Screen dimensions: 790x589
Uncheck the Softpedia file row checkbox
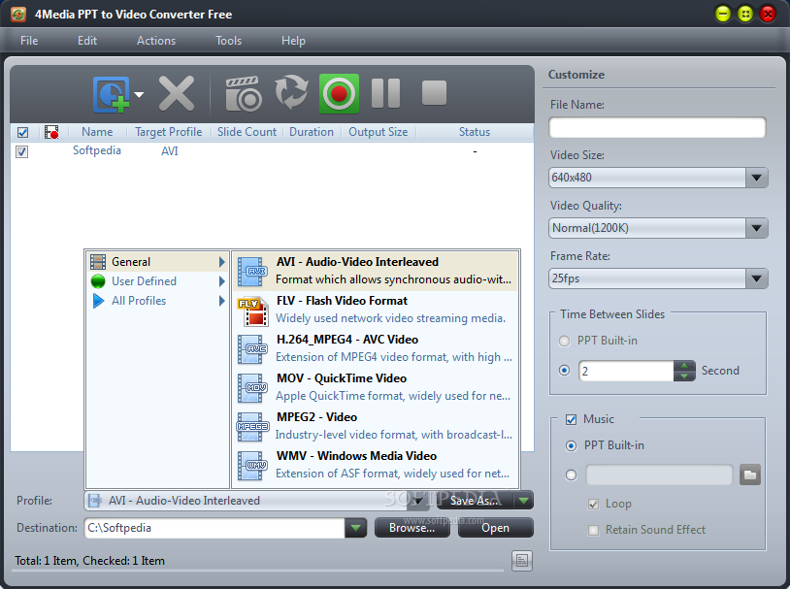(x=21, y=151)
